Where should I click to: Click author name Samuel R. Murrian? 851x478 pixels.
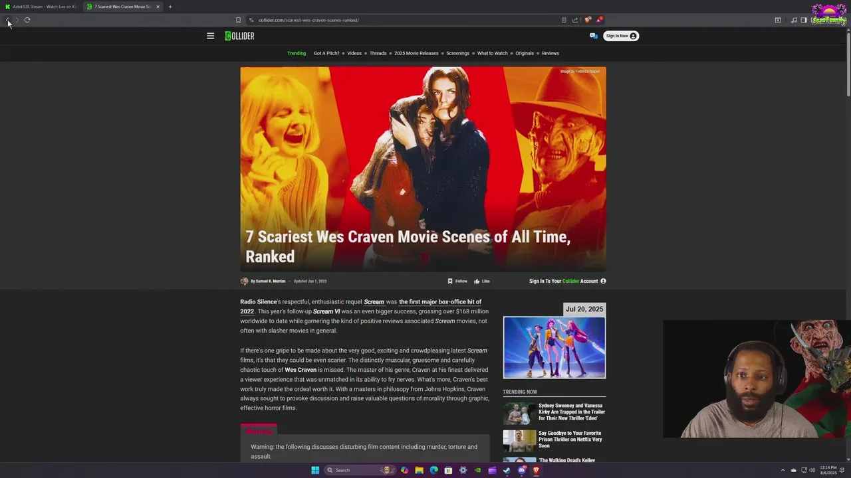click(271, 281)
